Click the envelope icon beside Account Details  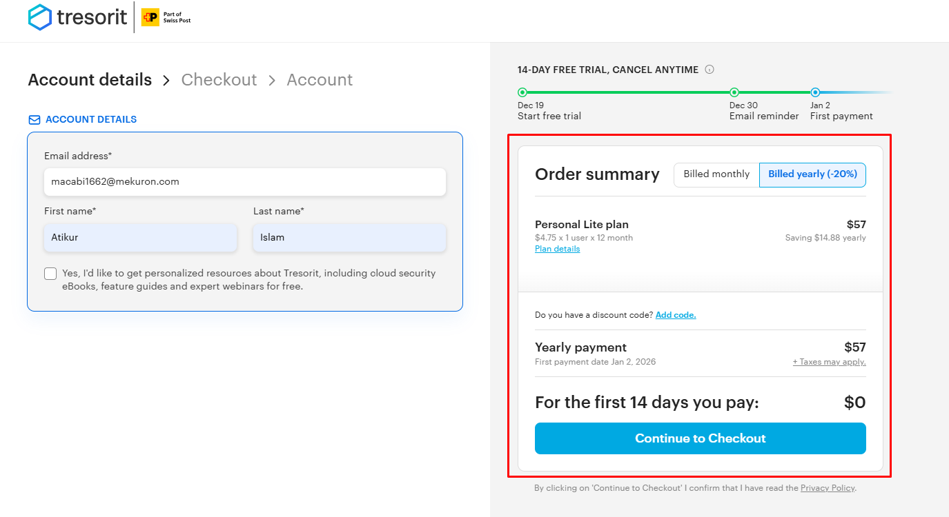click(34, 120)
